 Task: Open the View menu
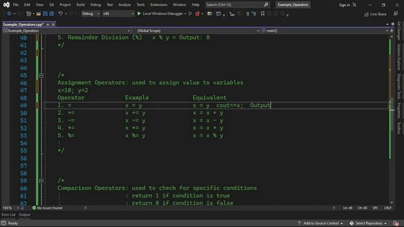tap(40, 4)
